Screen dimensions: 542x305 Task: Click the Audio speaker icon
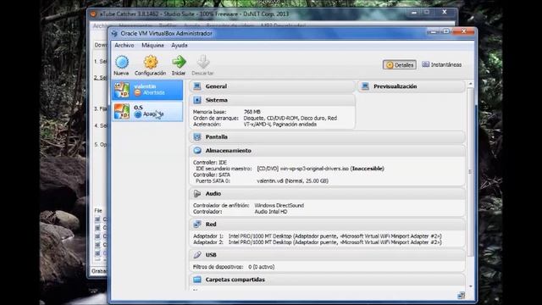pos(197,194)
